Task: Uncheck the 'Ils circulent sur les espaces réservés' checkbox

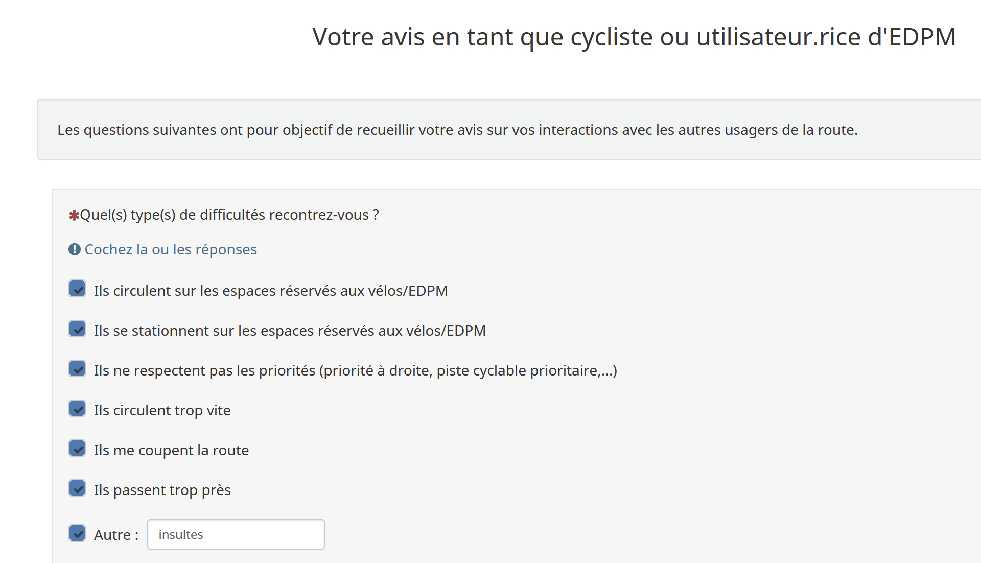Action: tap(77, 289)
